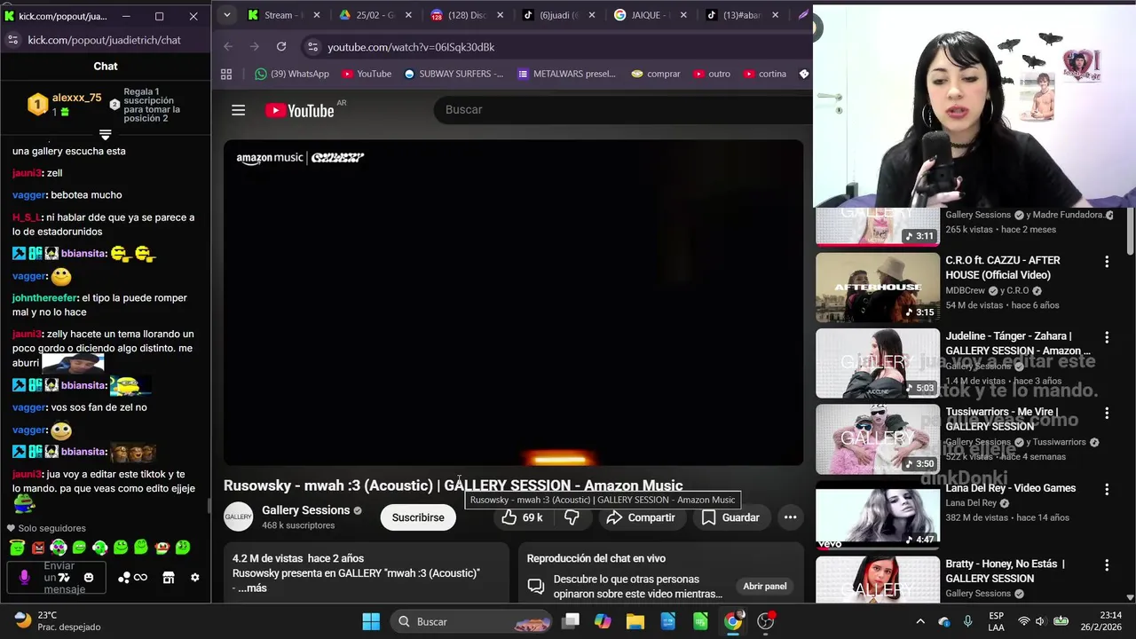Open the emote picker smiley in chat input

pos(88,578)
